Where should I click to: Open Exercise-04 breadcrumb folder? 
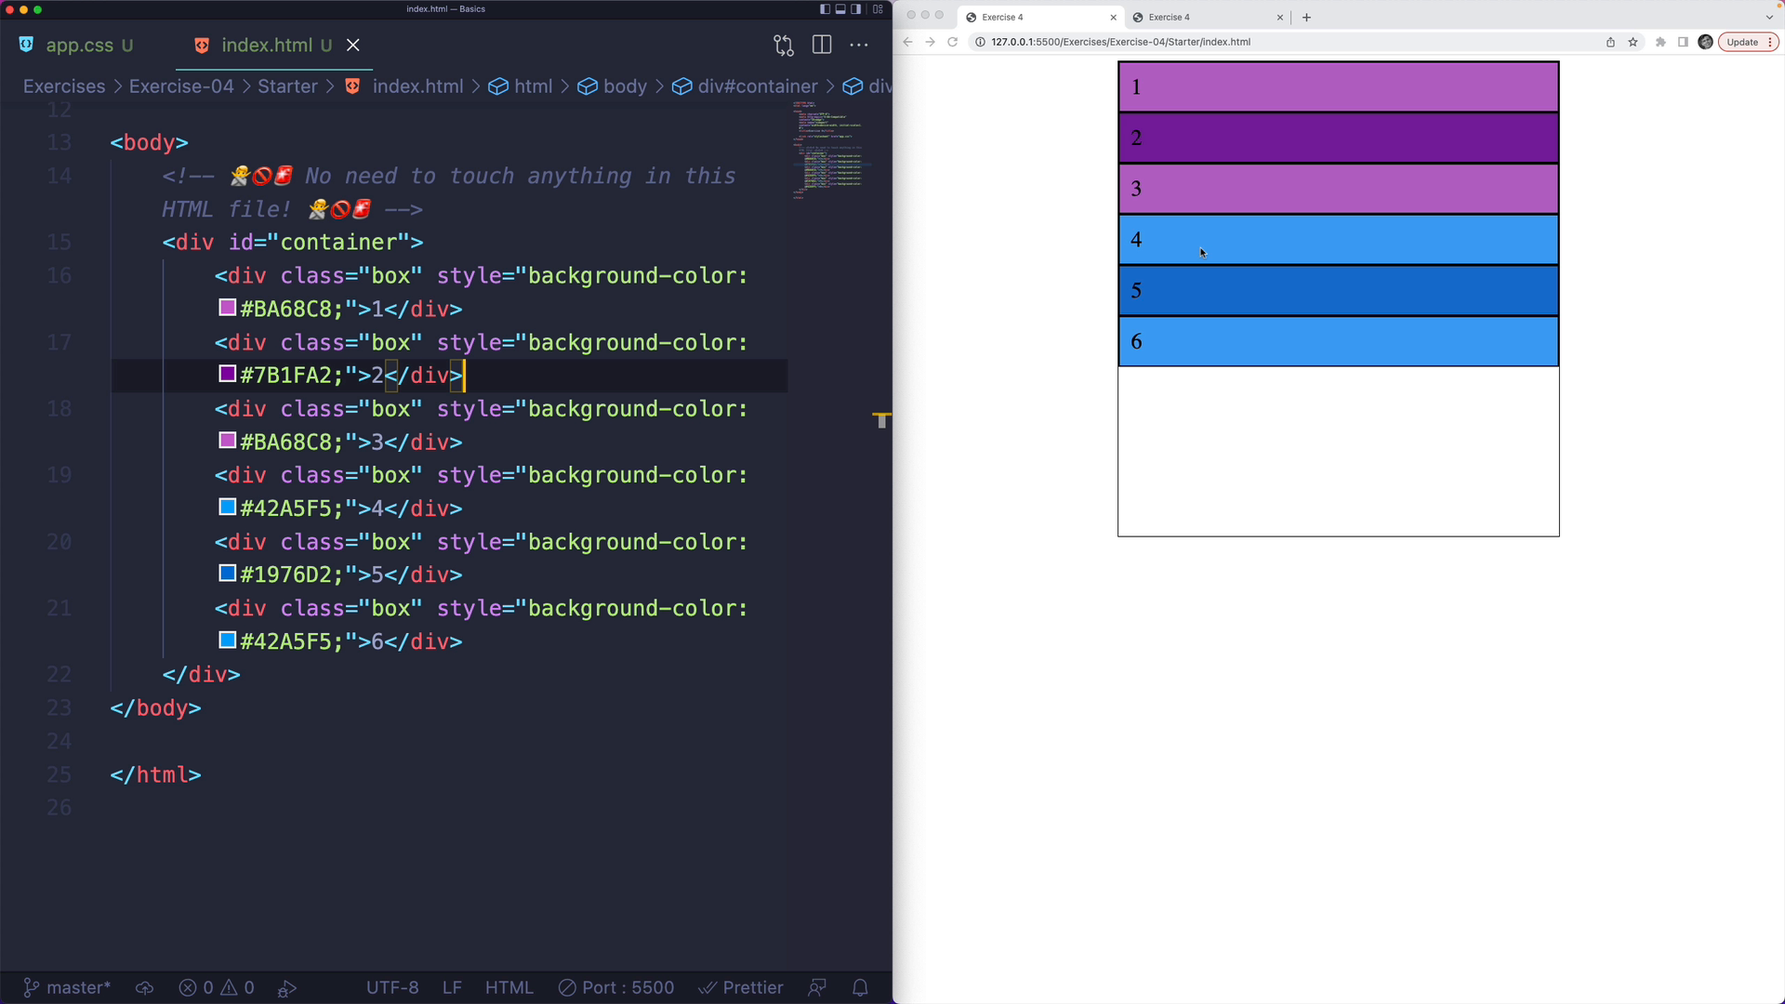pyautogui.click(x=181, y=86)
